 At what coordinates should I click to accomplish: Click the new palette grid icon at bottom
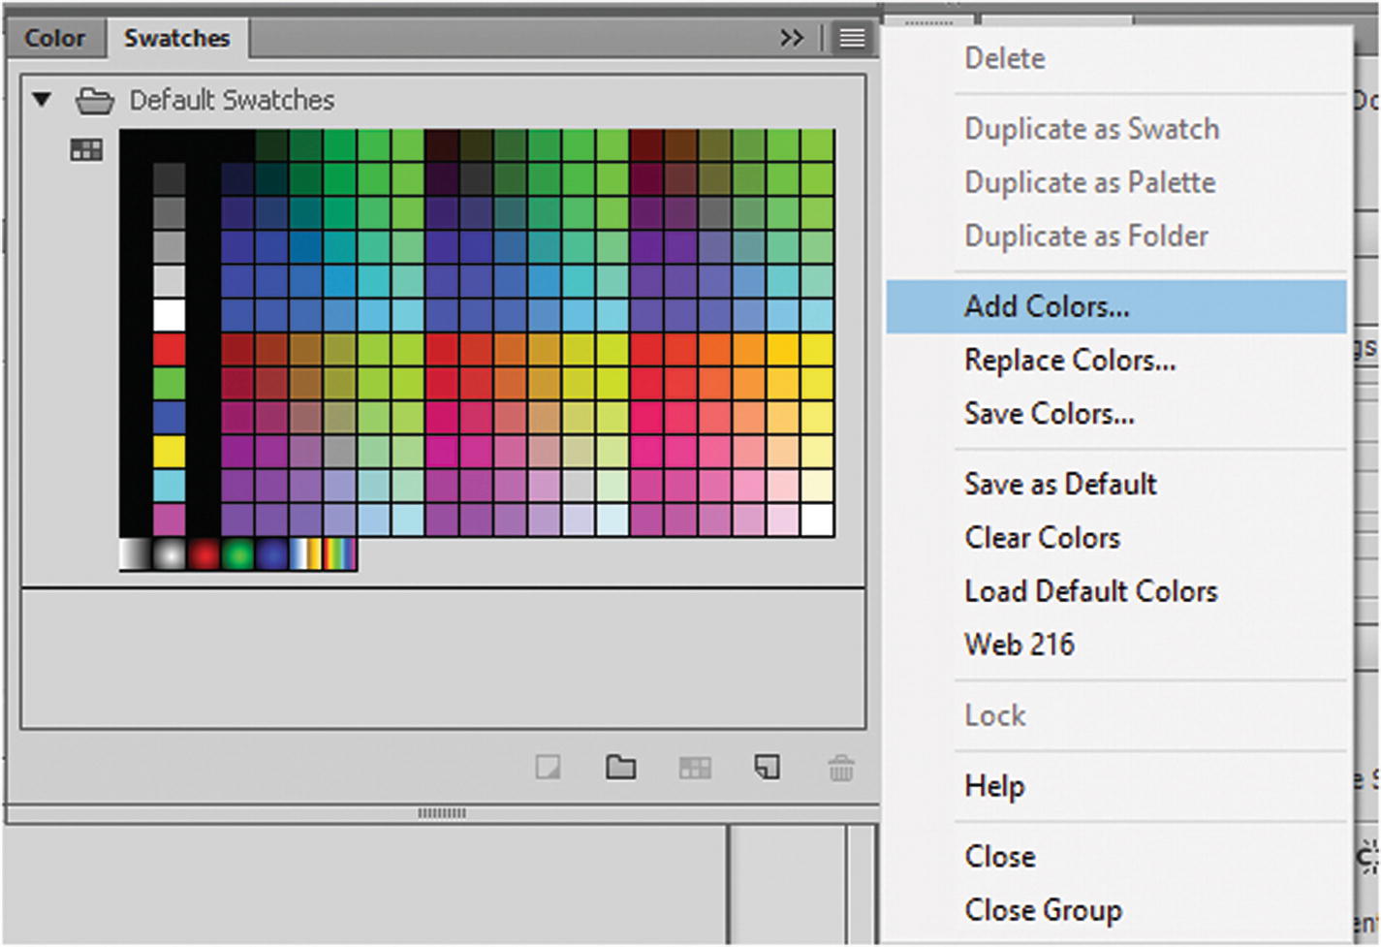695,769
